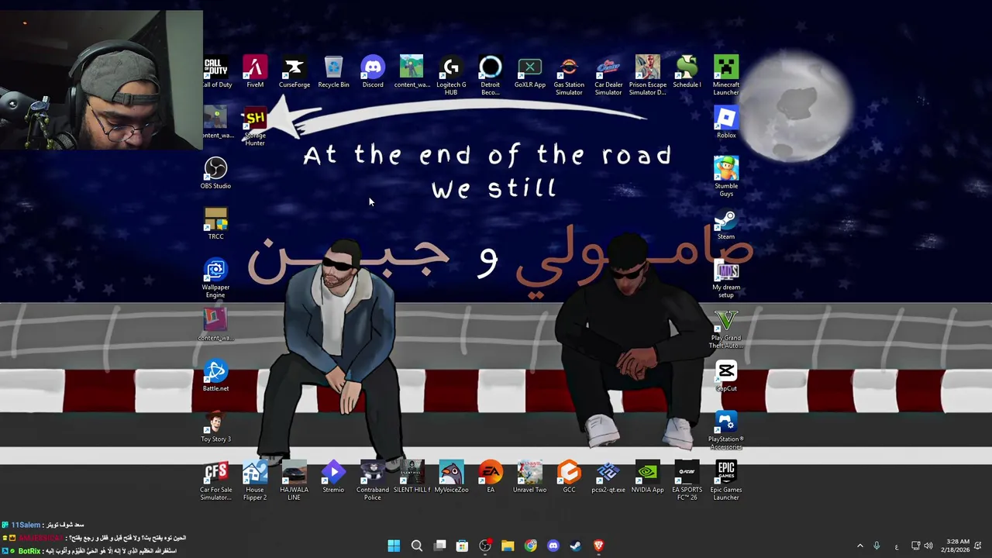Launch the Play Grand Theft Auto shortcut

click(726, 328)
